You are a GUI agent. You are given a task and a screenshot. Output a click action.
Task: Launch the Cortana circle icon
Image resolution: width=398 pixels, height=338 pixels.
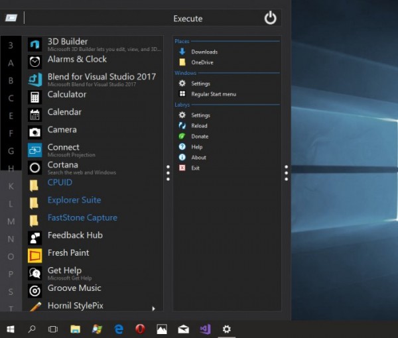pos(34,168)
